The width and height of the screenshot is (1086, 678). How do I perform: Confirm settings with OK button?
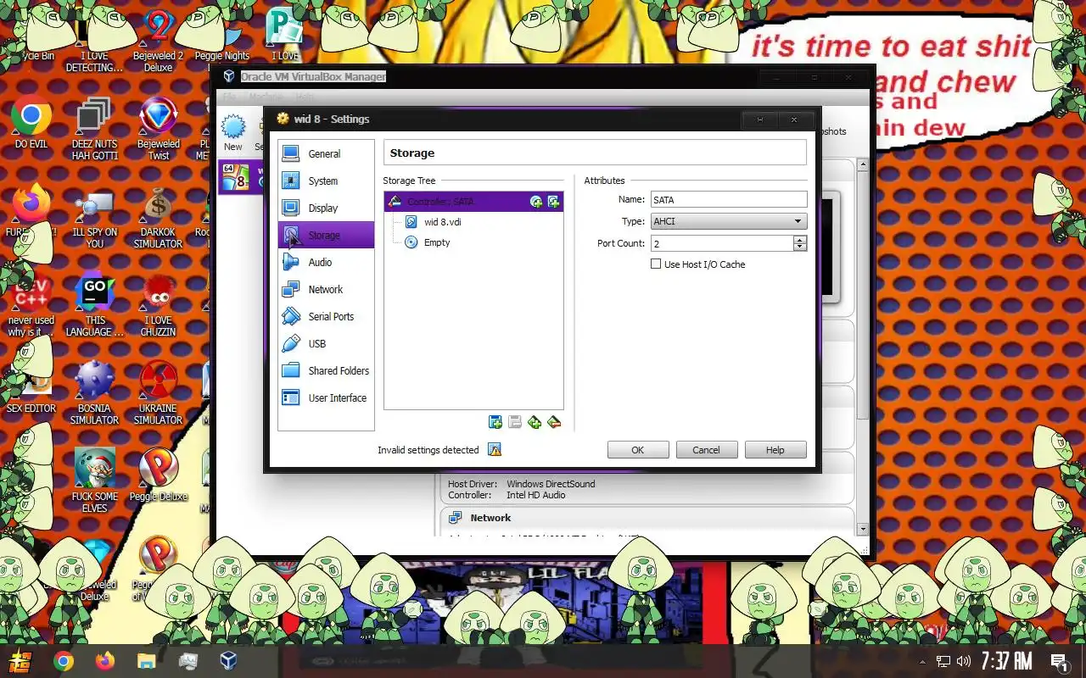(x=638, y=450)
